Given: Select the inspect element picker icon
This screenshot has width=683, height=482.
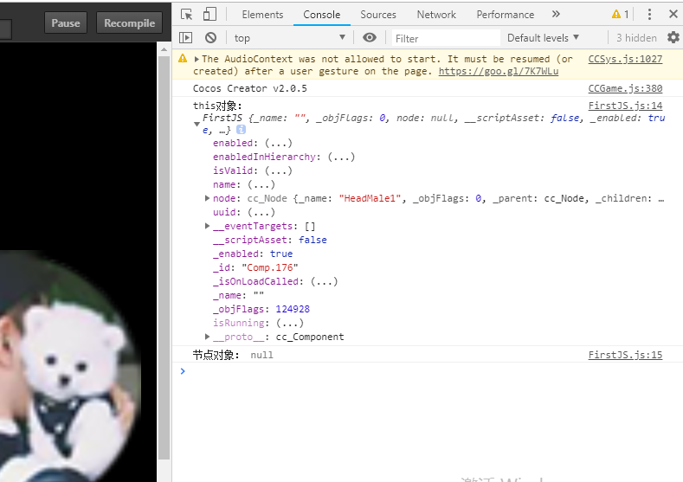Looking at the screenshot, I should (x=186, y=15).
